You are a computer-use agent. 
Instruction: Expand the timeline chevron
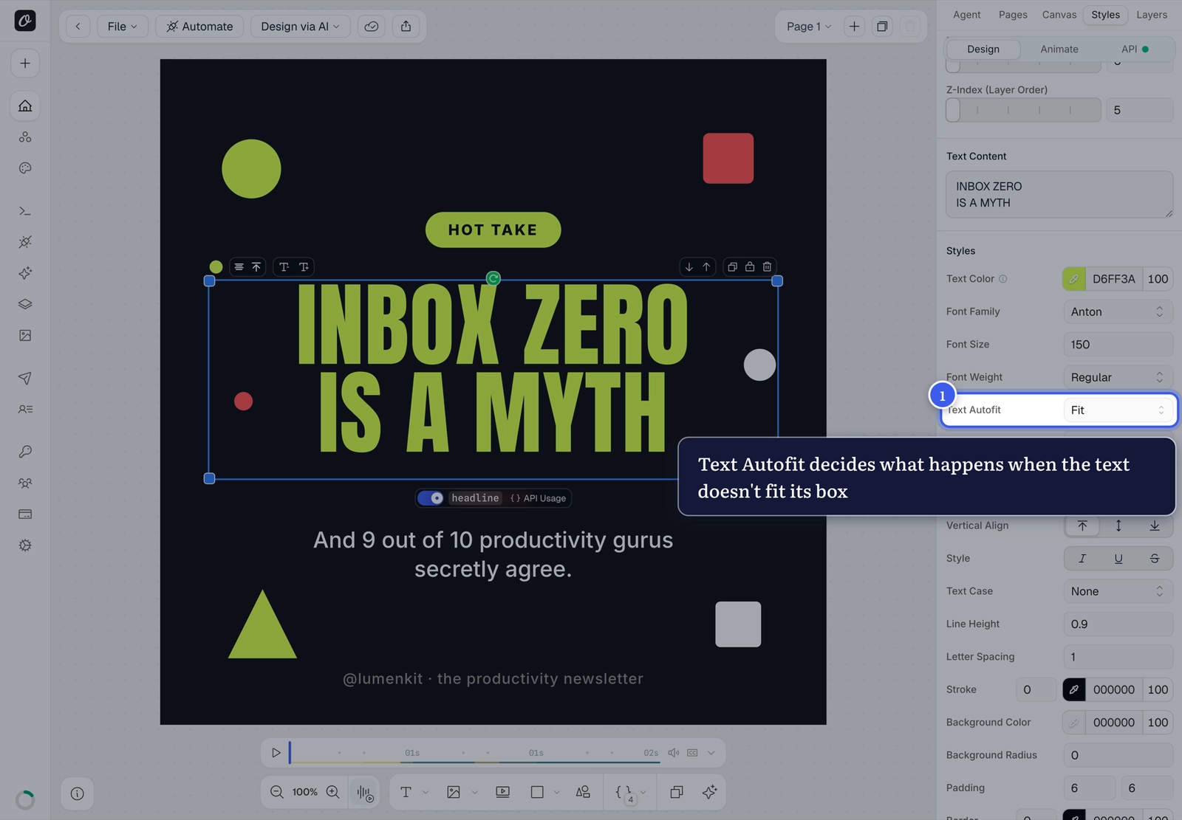pyautogui.click(x=711, y=753)
